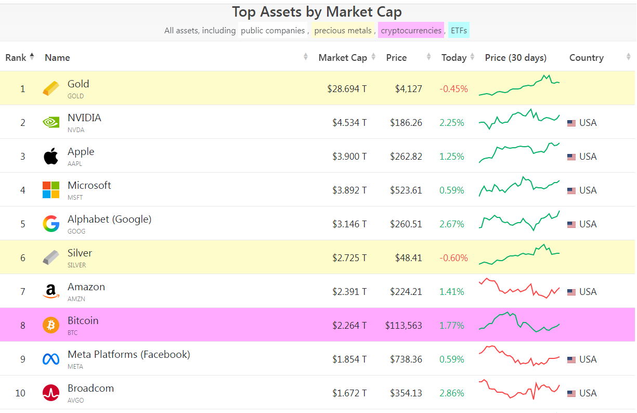The width and height of the screenshot is (637, 413).
Task: Toggle the precious metals filter
Action: click(x=343, y=31)
